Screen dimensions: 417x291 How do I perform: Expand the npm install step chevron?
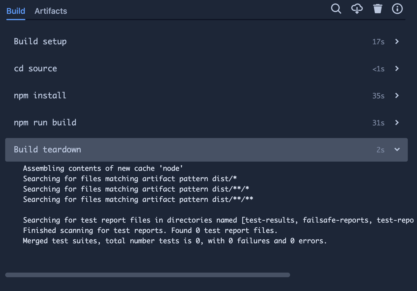(397, 95)
